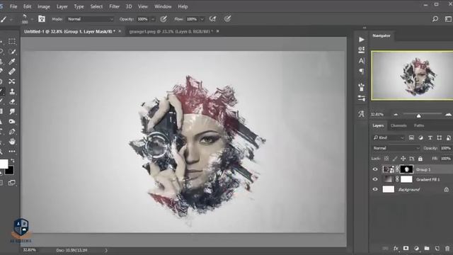Image resolution: width=453 pixels, height=255 pixels.
Task: Toggle filter for type layers
Action: click(x=430, y=137)
